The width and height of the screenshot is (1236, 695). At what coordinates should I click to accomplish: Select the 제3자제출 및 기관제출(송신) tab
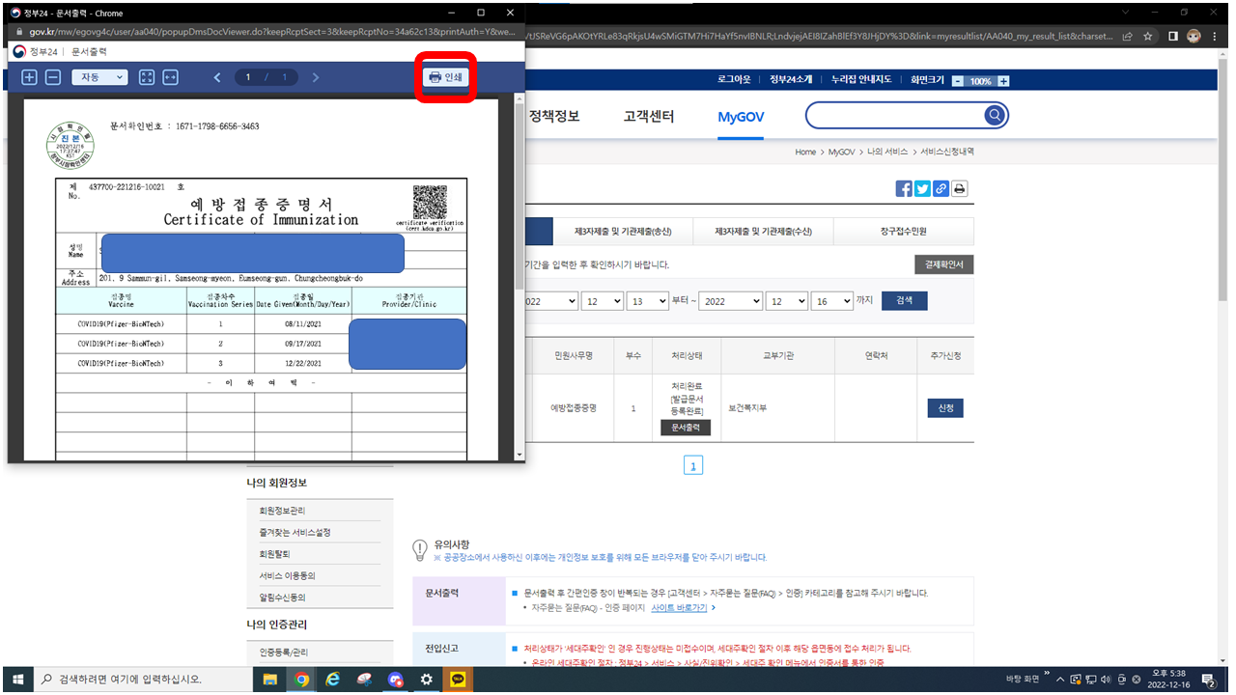click(x=623, y=232)
